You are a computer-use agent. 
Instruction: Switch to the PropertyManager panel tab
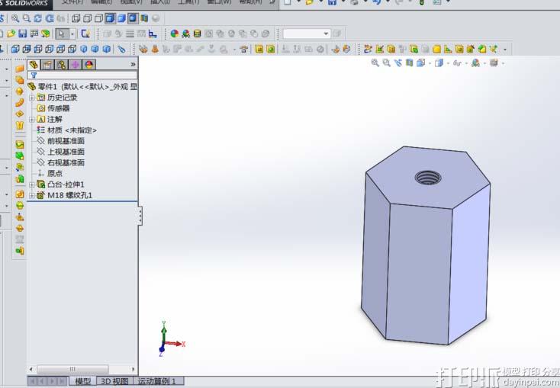47,65
